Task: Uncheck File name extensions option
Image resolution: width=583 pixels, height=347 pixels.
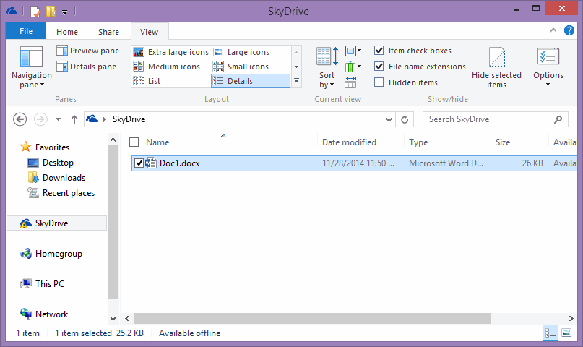Action: [379, 67]
